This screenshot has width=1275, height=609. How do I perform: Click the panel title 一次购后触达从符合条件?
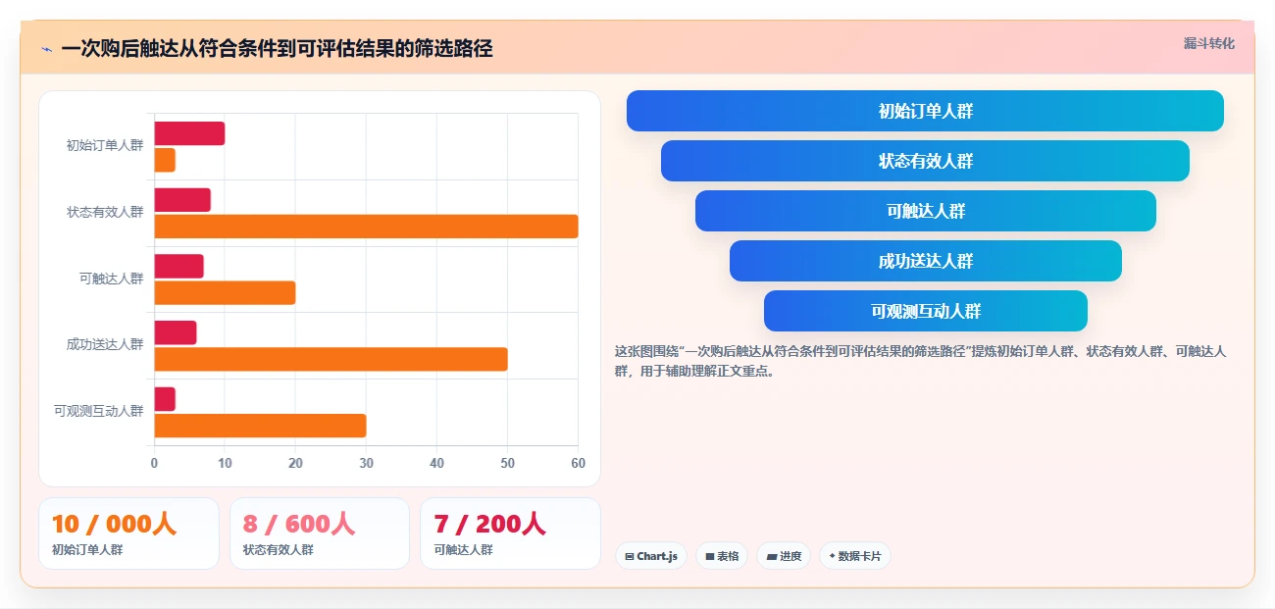pyautogui.click(x=277, y=49)
